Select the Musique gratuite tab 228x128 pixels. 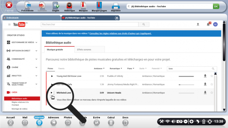click(60, 49)
